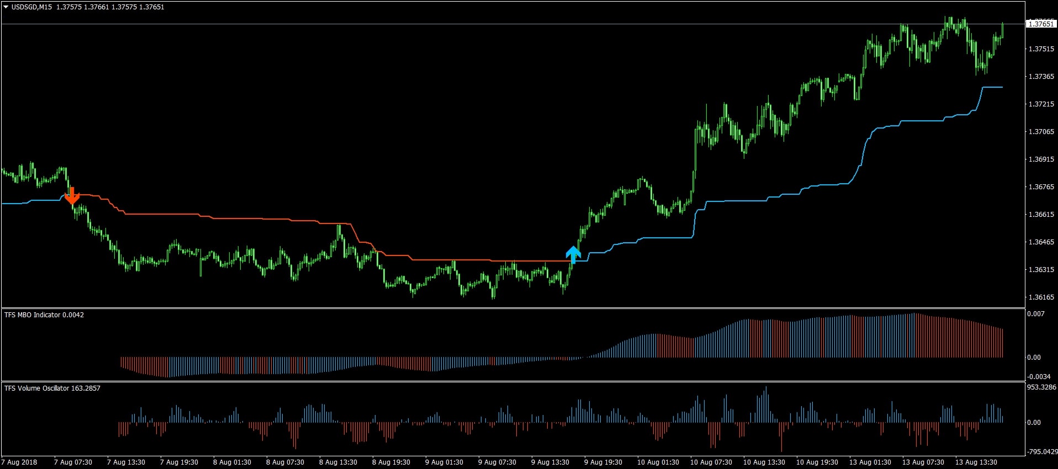1058x469 pixels.
Task: Click the orange down sell signal arrow
Action: click(x=72, y=195)
